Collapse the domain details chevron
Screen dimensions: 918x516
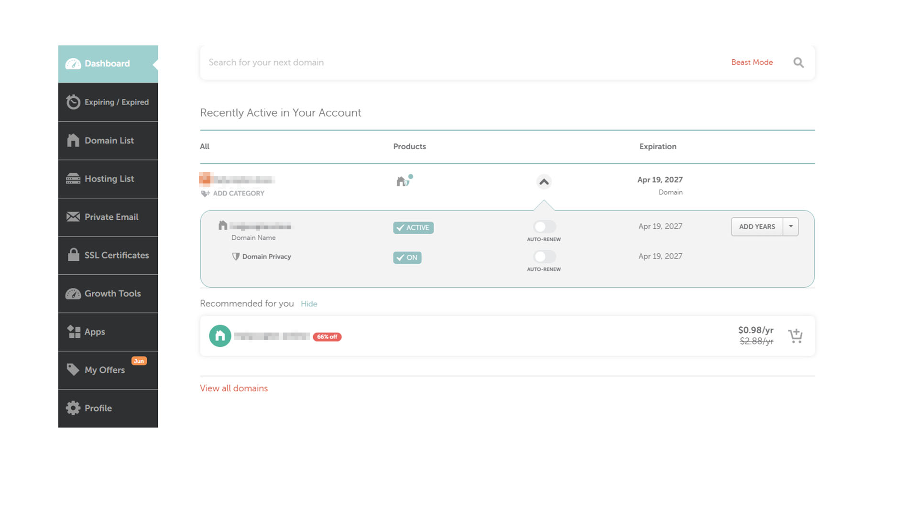[x=544, y=182]
